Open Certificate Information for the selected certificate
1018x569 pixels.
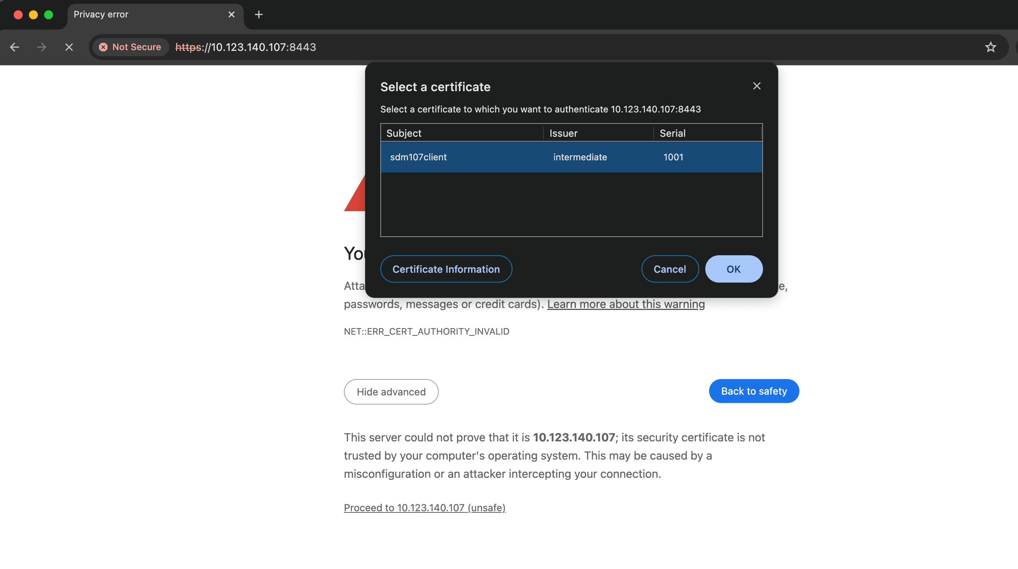[446, 269]
